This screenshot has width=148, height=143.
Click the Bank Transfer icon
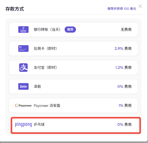coord(23,30)
